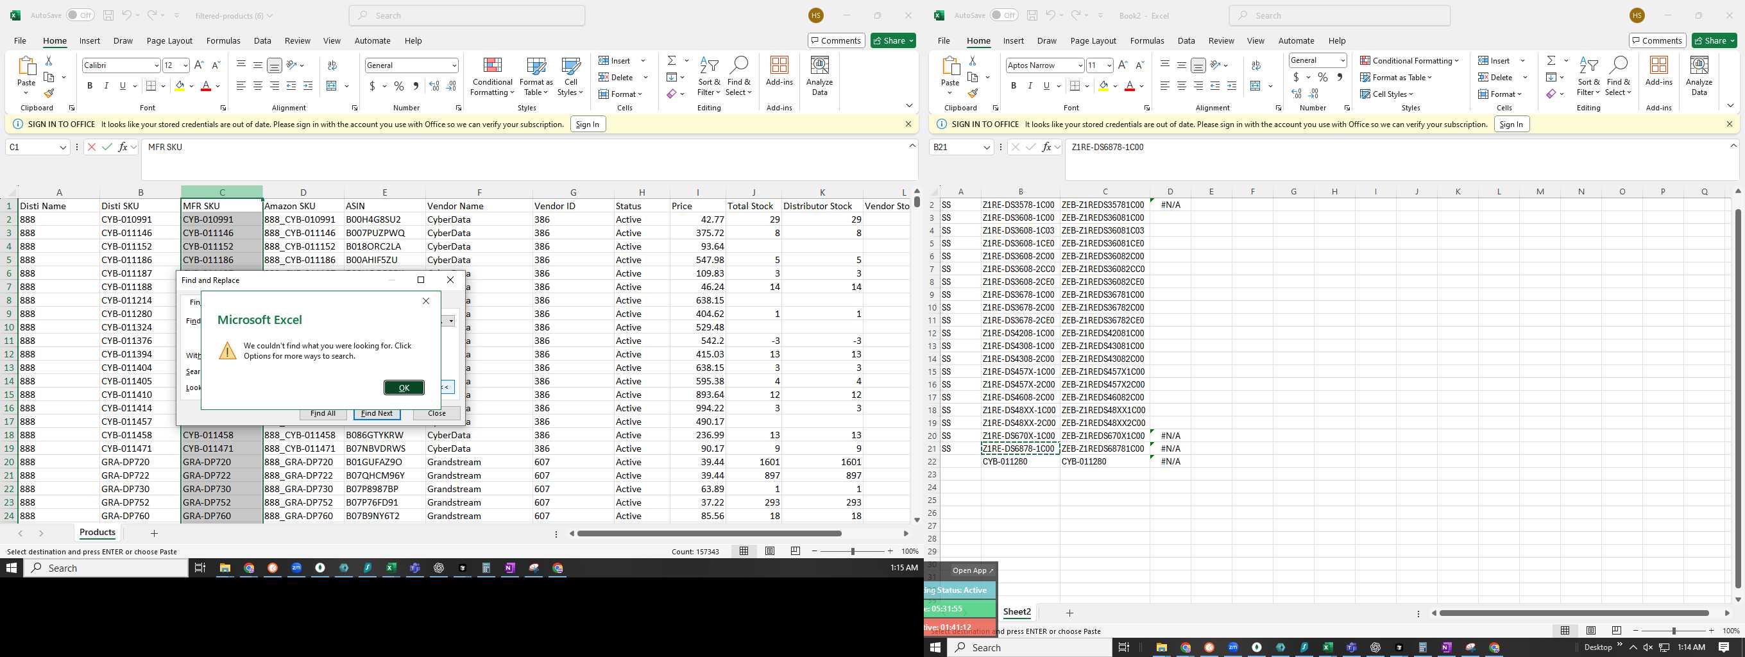Switch to Page Break Preview in left status bar
The height and width of the screenshot is (657, 1745).
click(x=796, y=551)
